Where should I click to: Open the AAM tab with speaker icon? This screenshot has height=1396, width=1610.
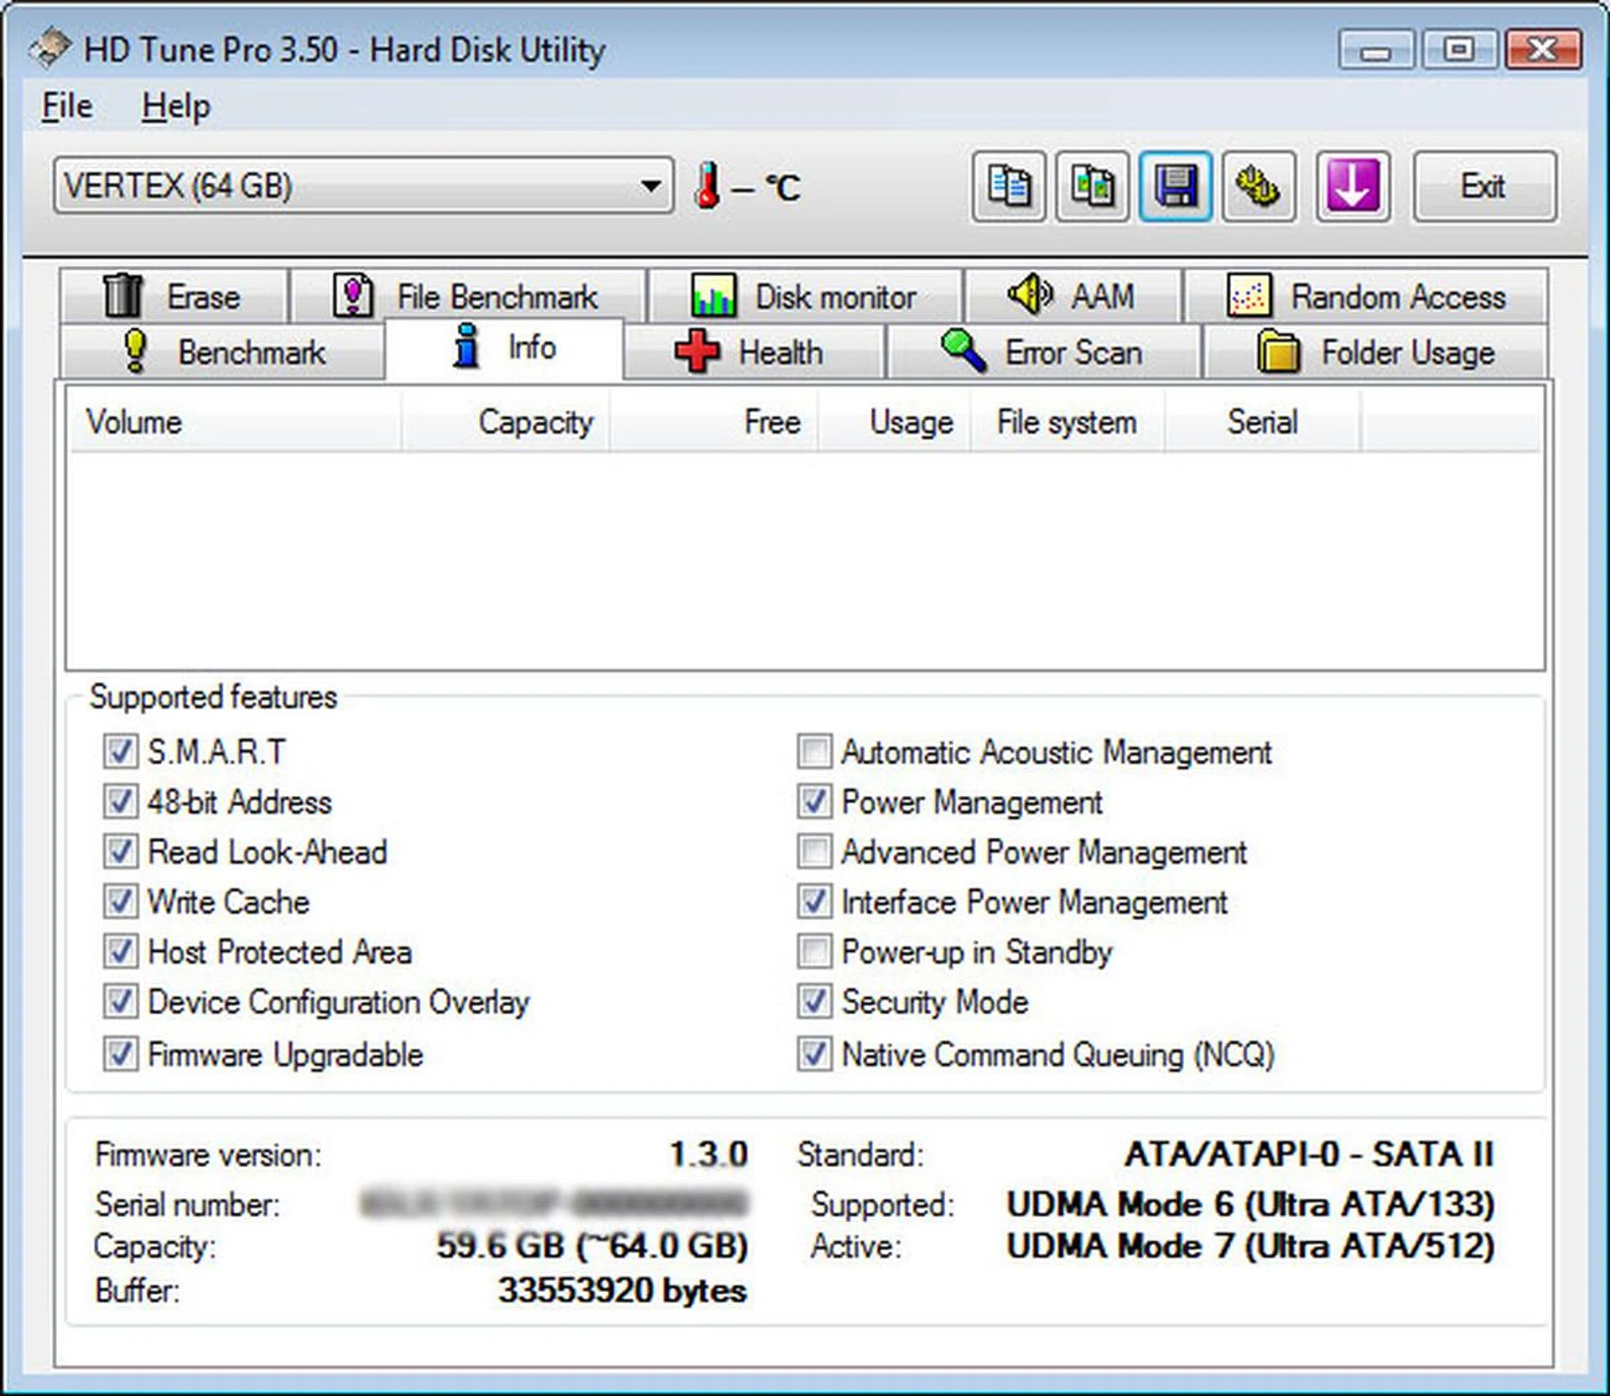(1072, 296)
